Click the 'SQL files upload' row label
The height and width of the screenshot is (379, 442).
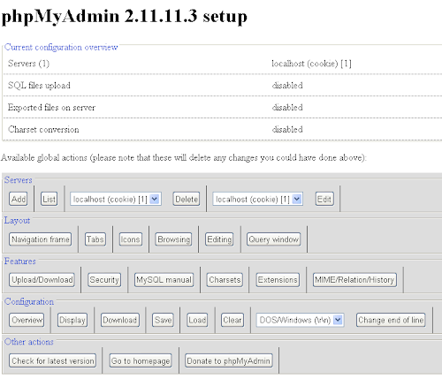(x=39, y=86)
